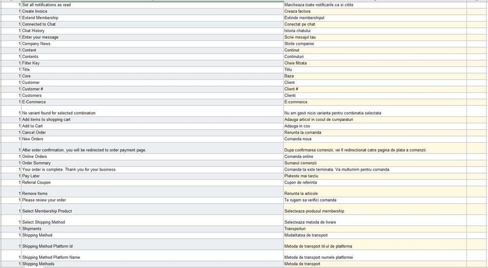Click the 'Baza' cell
This screenshot has width=488, height=268.
[x=375, y=76]
